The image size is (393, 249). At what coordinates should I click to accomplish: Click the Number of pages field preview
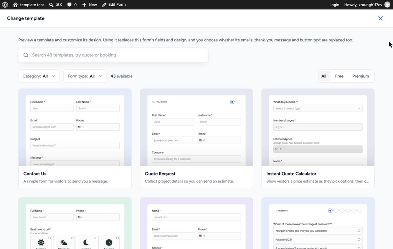click(318, 127)
